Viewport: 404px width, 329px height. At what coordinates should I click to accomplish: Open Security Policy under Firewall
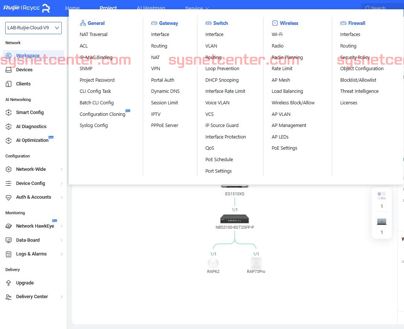pyautogui.click(x=355, y=58)
